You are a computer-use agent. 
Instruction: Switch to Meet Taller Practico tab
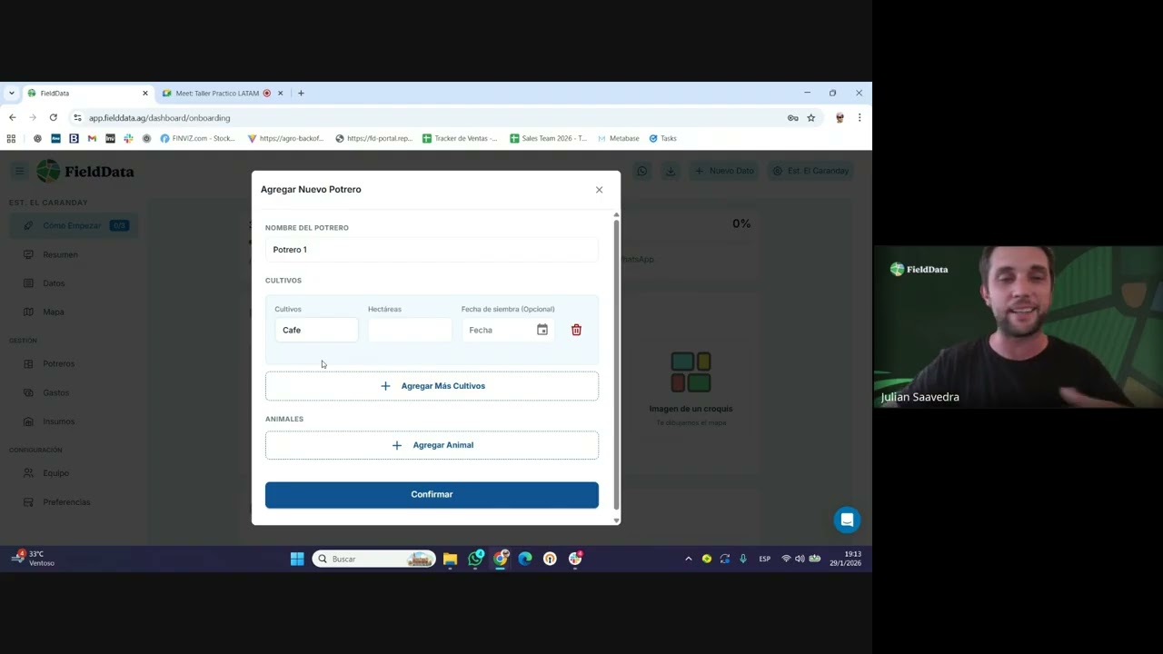[x=216, y=93]
